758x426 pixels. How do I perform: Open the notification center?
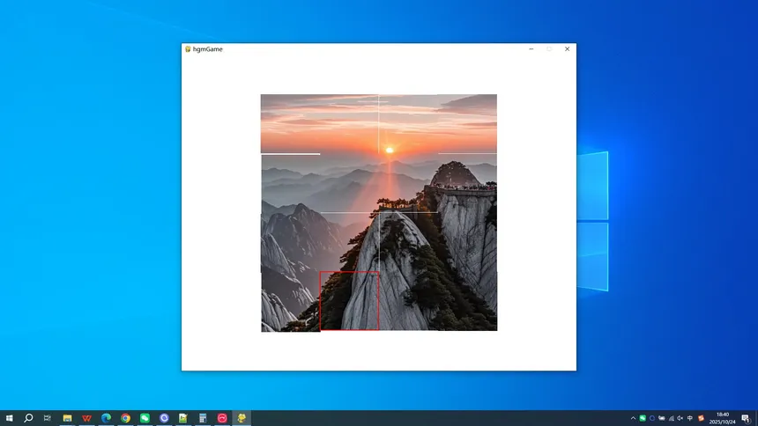point(746,418)
